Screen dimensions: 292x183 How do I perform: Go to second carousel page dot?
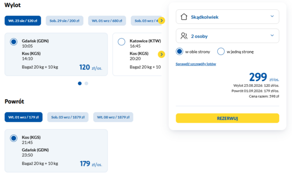tap(86, 84)
